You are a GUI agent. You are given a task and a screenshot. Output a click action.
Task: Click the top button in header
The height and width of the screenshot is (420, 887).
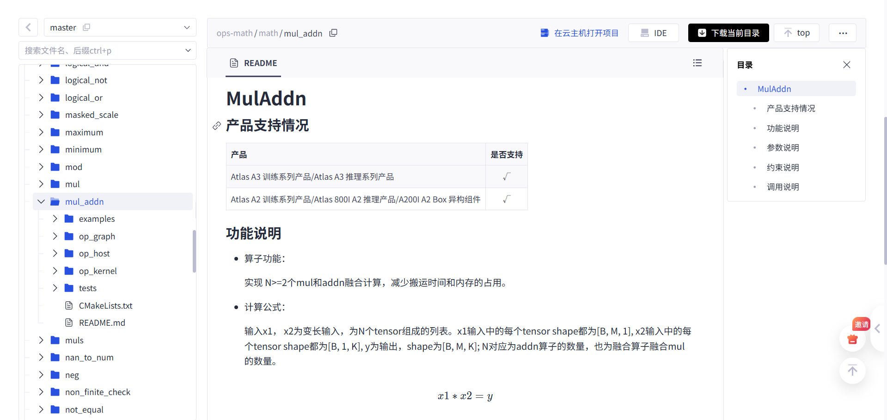pyautogui.click(x=796, y=33)
